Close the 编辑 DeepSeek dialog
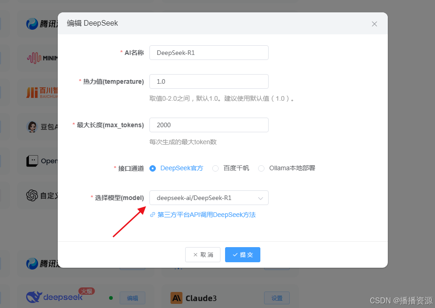The height and width of the screenshot is (308, 435). [x=374, y=24]
